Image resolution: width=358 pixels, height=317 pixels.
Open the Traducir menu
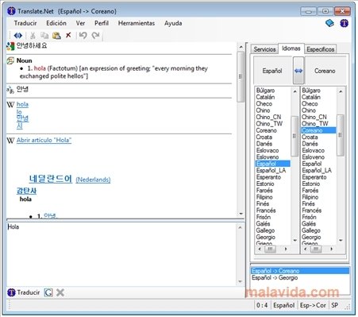(25, 23)
